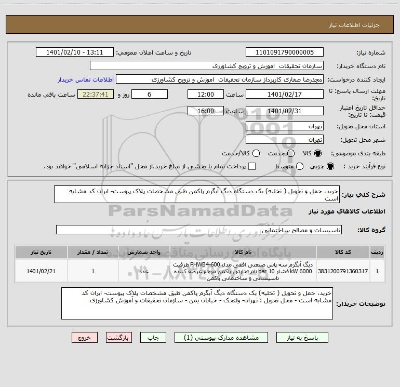This screenshot has width=400, height=387.
Task: Click the نام کالا column header
Action: 243,252
